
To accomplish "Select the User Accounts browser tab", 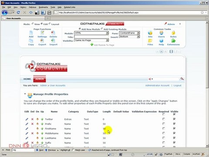I will point(23,18).
